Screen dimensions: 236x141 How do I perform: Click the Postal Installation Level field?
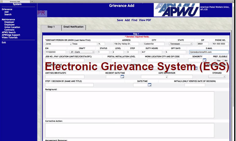[121, 60]
